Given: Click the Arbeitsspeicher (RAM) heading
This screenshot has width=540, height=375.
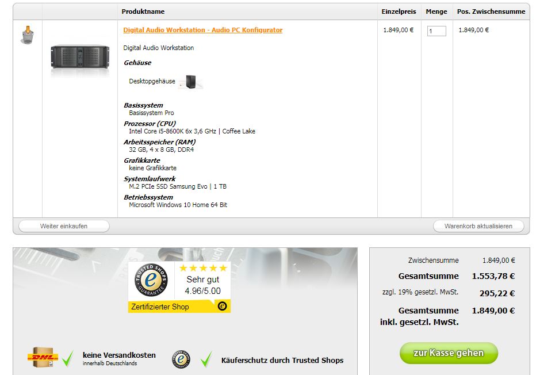Looking at the screenshot, I should [x=159, y=142].
